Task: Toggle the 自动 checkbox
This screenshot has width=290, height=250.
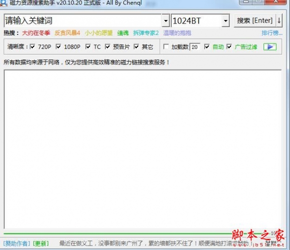Action: pos(207,46)
